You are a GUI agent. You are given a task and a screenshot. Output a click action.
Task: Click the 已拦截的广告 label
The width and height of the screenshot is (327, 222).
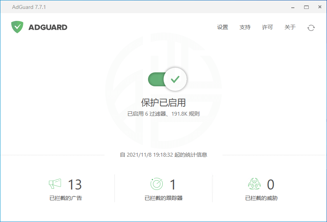tap(66, 198)
